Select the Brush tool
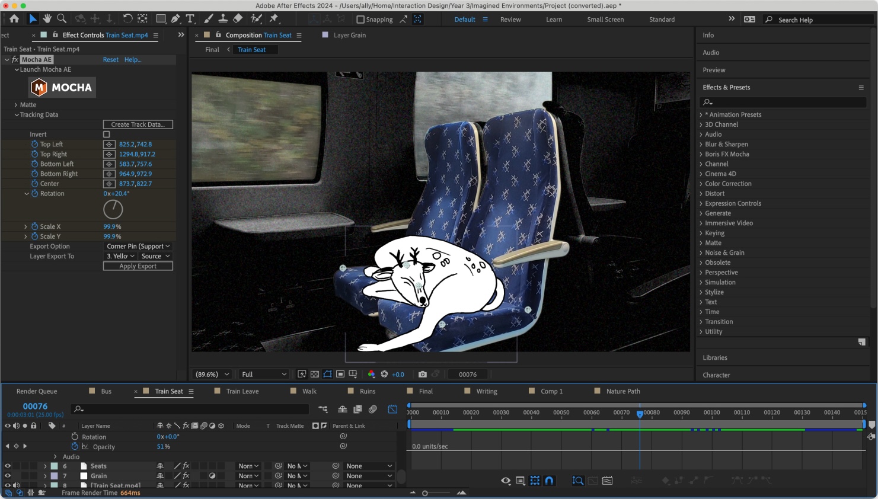The height and width of the screenshot is (499, 878). [x=209, y=19]
